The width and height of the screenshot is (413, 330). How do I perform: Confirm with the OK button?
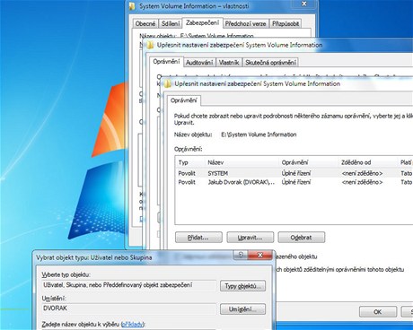[x=378, y=312]
